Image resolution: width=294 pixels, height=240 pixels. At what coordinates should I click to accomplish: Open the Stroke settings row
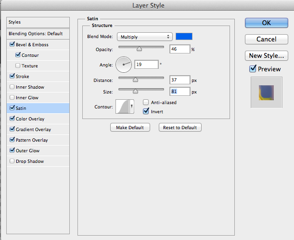point(38,77)
